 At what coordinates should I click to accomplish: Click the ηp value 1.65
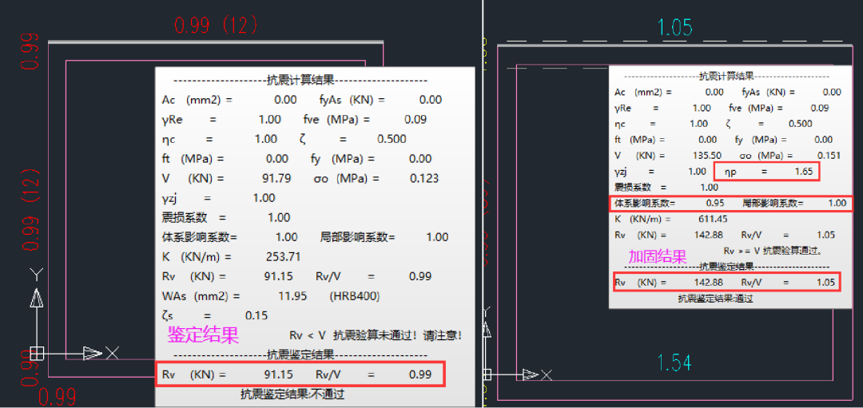point(804,172)
